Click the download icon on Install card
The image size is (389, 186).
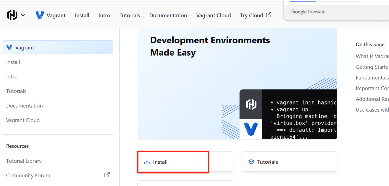[x=147, y=162]
